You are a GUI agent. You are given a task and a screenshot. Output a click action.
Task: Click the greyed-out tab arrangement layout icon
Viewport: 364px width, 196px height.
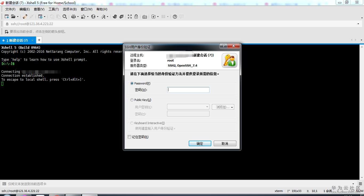(x=163, y=17)
